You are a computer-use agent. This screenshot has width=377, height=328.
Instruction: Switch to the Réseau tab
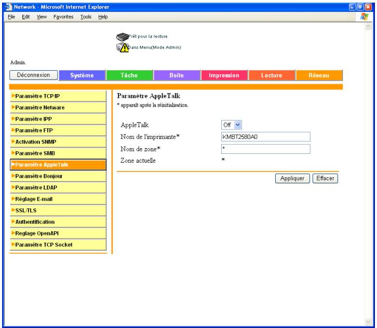pos(319,75)
